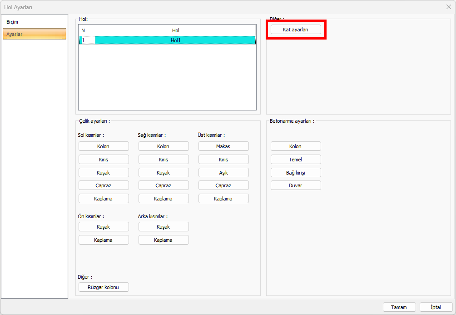Click Kuşak button under Ön kısımlar

pos(103,227)
